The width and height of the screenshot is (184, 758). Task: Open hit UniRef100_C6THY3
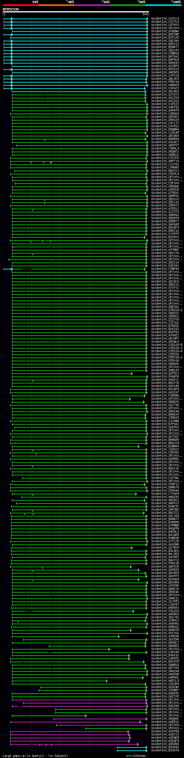point(165,25)
